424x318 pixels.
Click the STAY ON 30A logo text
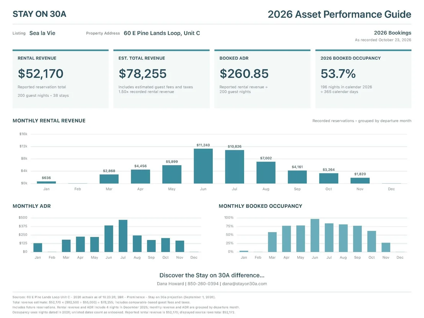point(39,14)
